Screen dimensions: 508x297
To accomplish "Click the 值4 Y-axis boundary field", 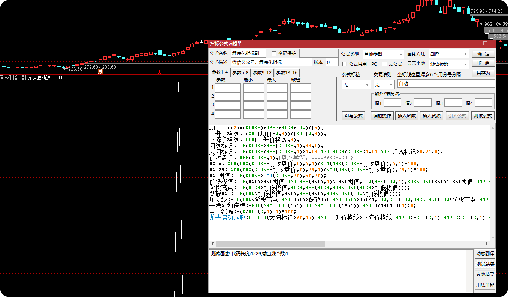I will click(x=483, y=103).
